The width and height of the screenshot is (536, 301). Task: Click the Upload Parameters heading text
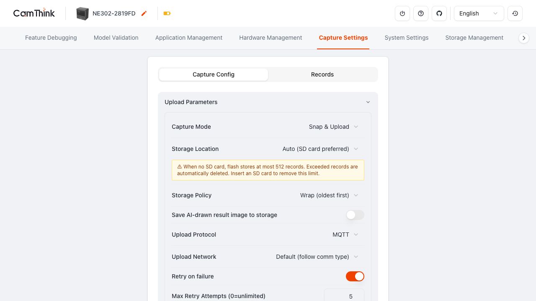[x=191, y=102]
